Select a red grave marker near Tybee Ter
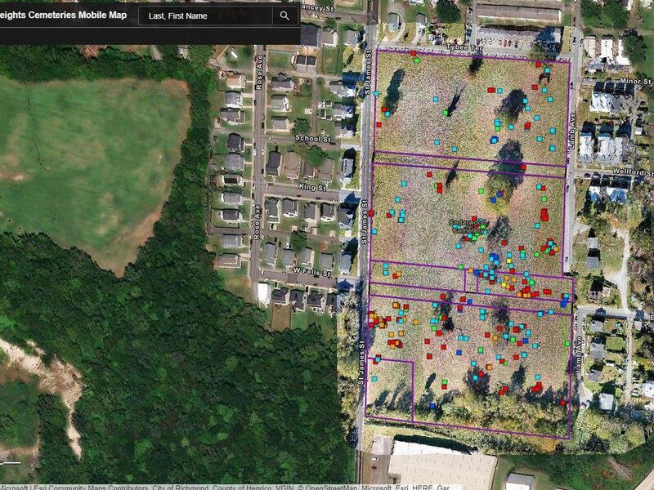Screen dimensions: 654x490 point(413,54)
